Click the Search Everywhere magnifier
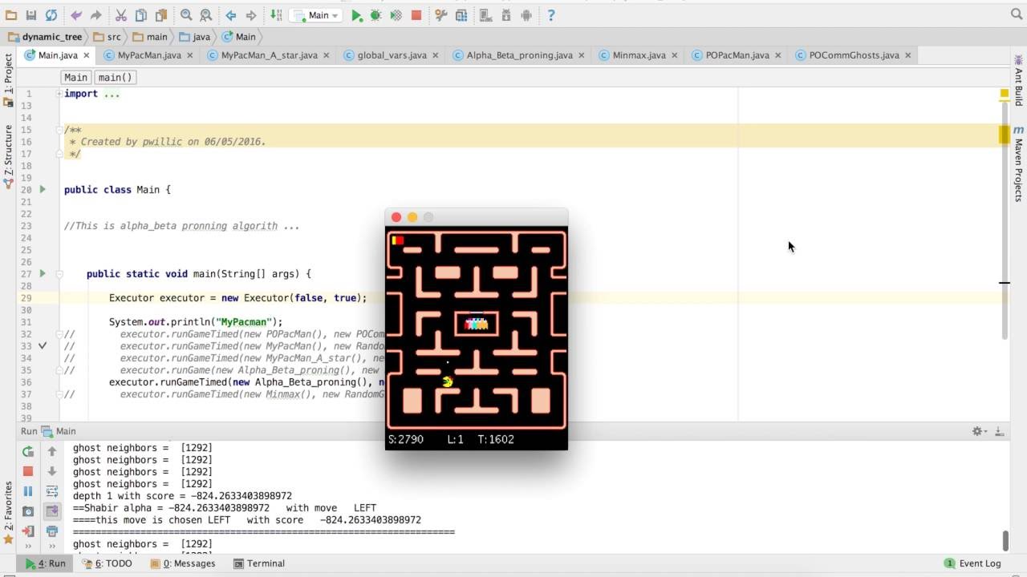 click(1017, 14)
